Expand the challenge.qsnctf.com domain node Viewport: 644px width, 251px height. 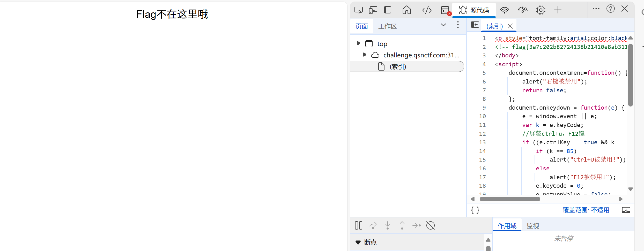[x=365, y=55]
